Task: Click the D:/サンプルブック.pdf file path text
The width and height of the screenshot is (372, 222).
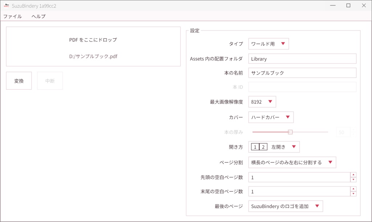Action: click(93, 56)
